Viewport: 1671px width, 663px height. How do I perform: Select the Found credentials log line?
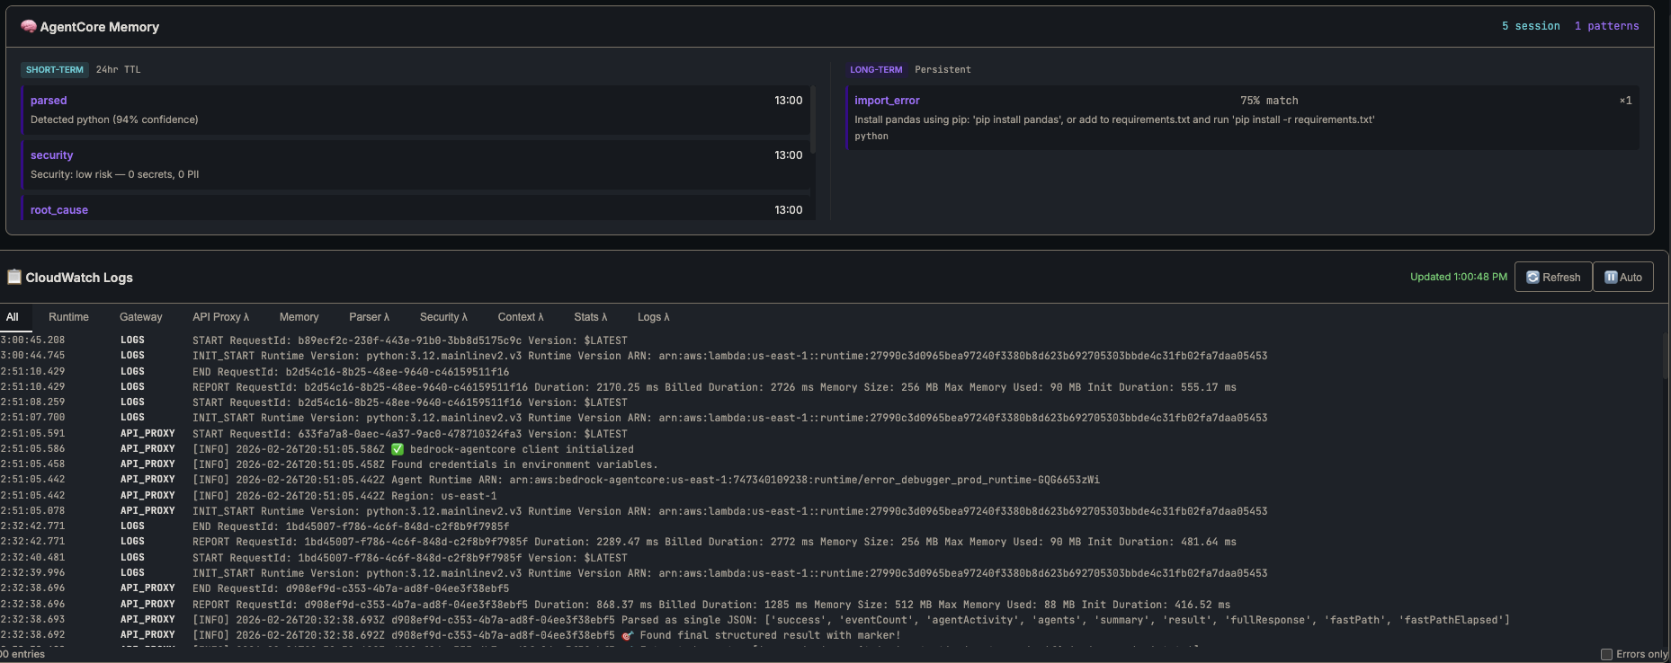(832, 464)
